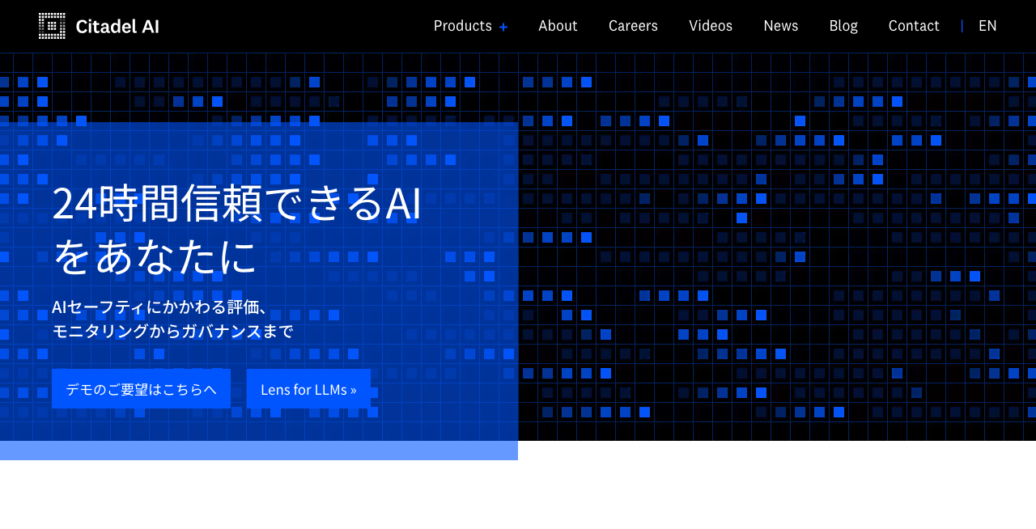The height and width of the screenshot is (529, 1036).
Task: Open the Products menu
Action: point(462,26)
